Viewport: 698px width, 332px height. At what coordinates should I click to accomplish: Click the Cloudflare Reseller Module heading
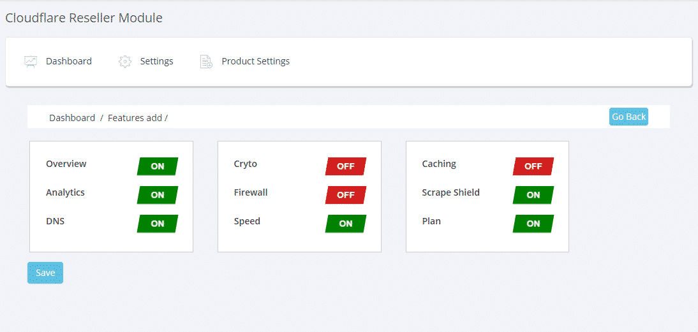click(x=84, y=18)
